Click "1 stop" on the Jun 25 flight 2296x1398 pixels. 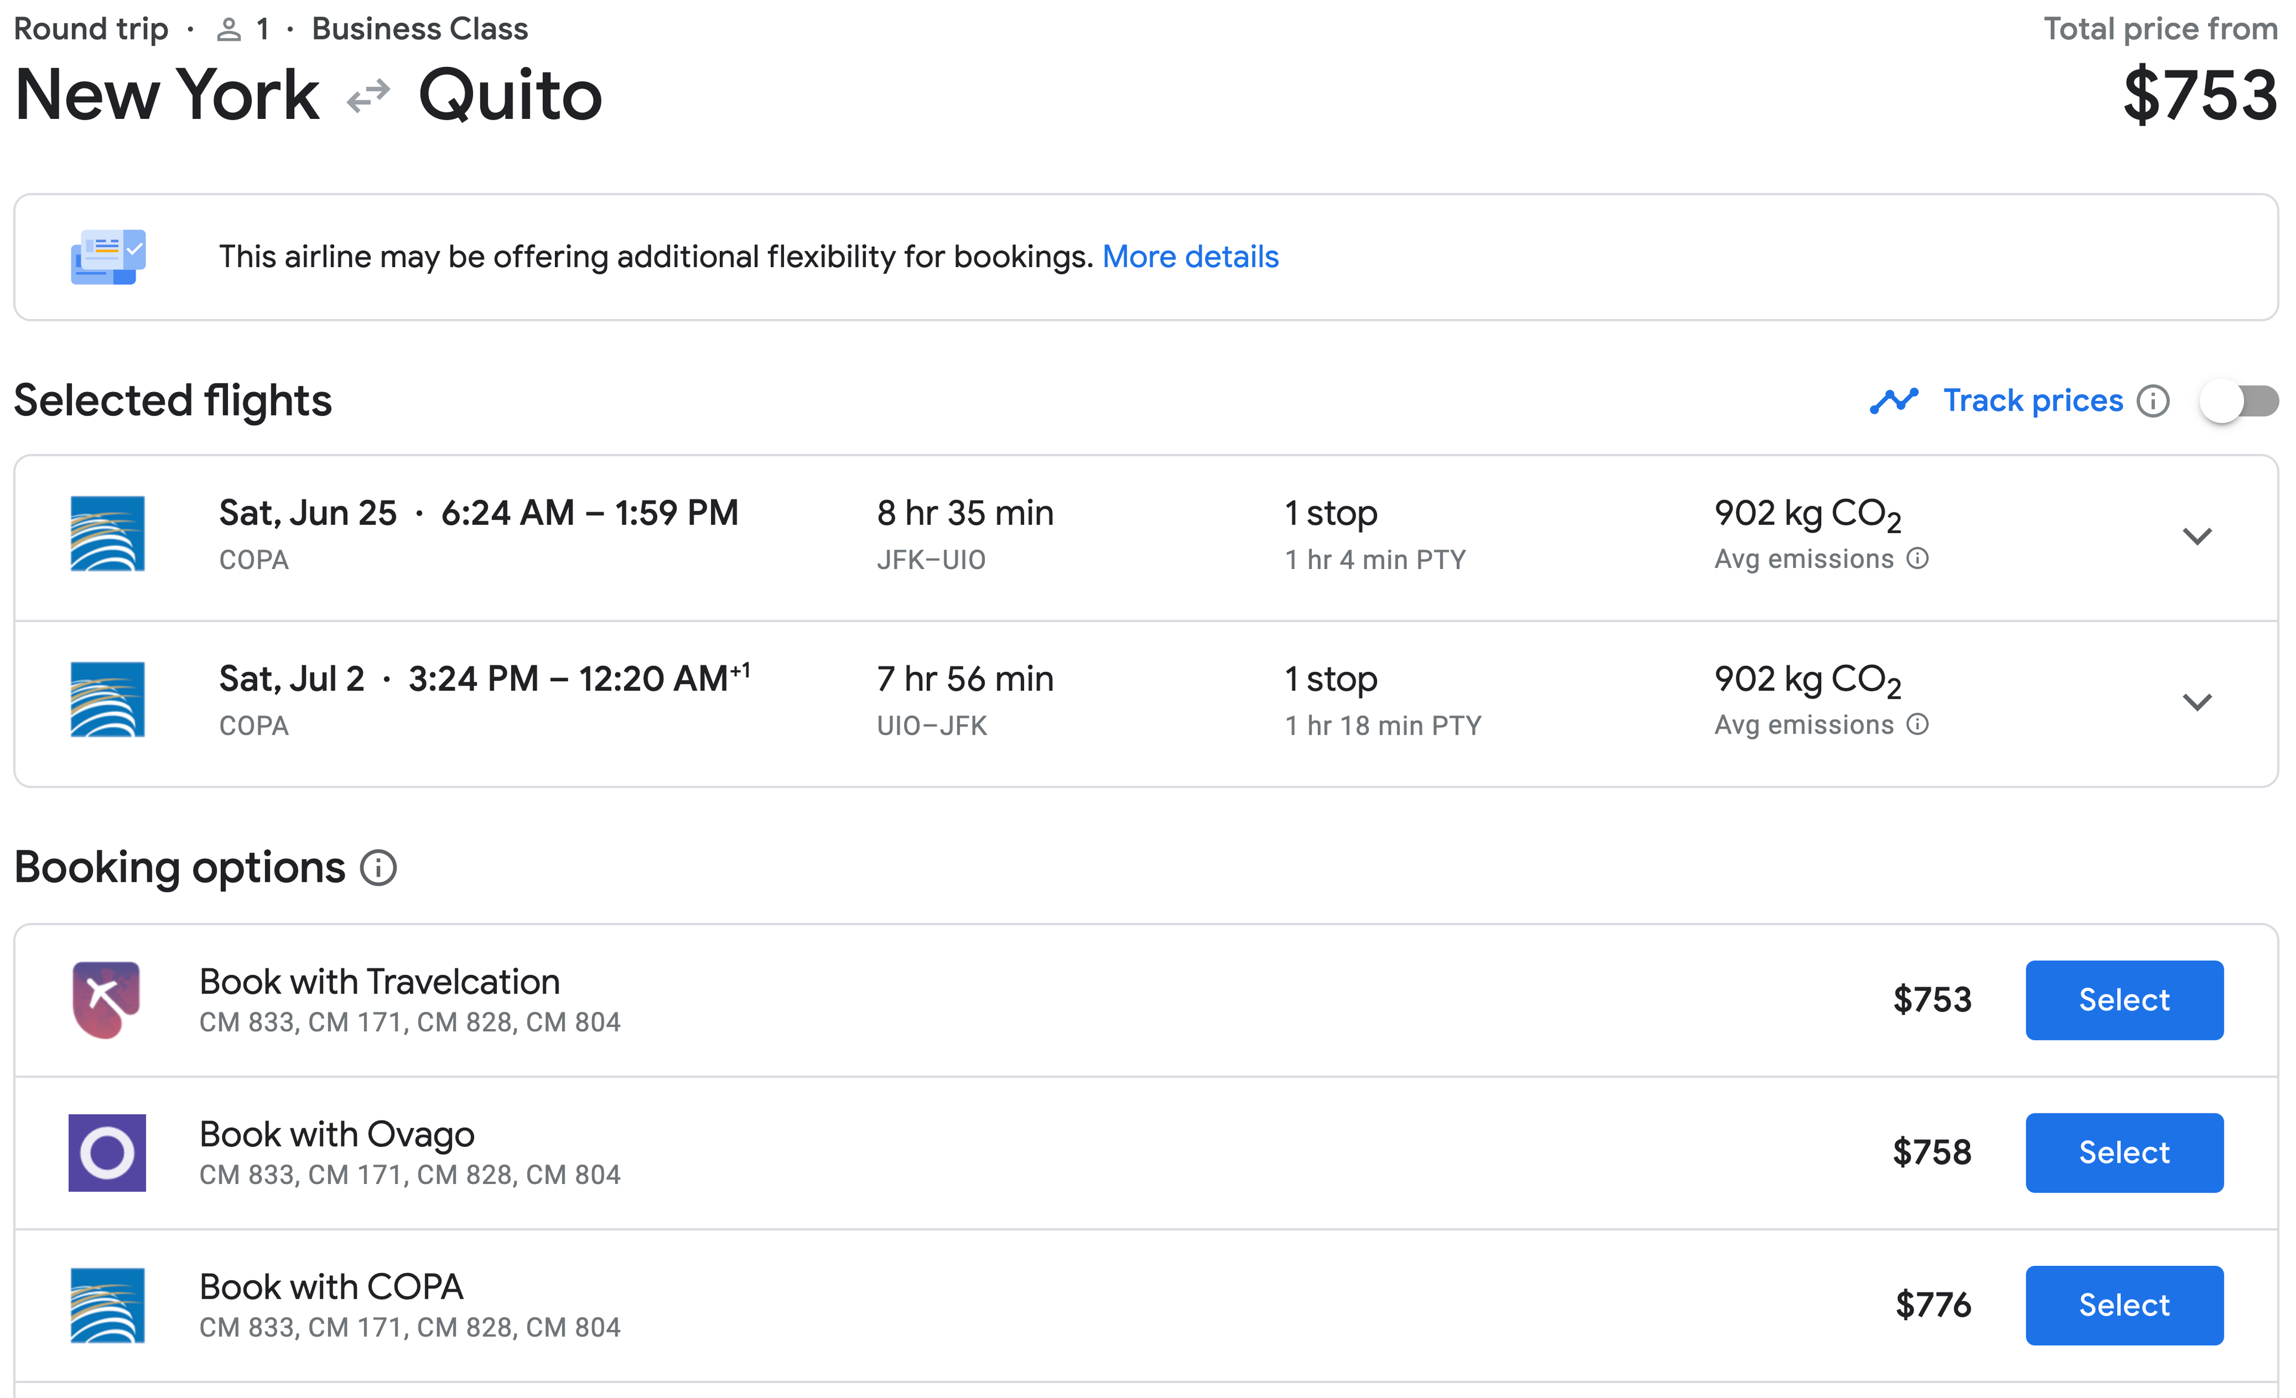click(1330, 513)
